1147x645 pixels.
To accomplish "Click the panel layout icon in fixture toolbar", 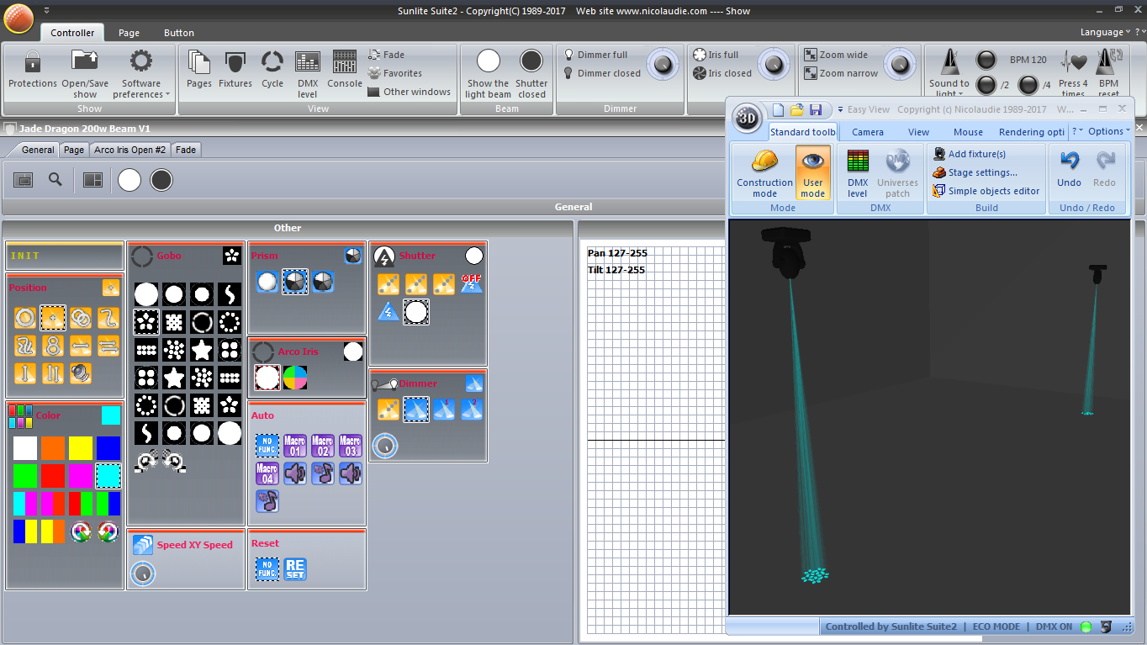I will tap(92, 179).
